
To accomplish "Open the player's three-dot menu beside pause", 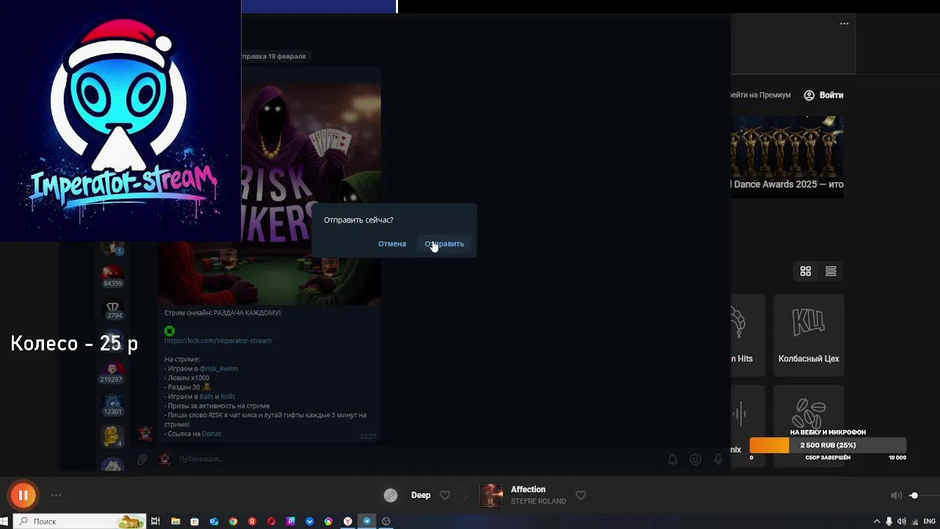I will [56, 496].
